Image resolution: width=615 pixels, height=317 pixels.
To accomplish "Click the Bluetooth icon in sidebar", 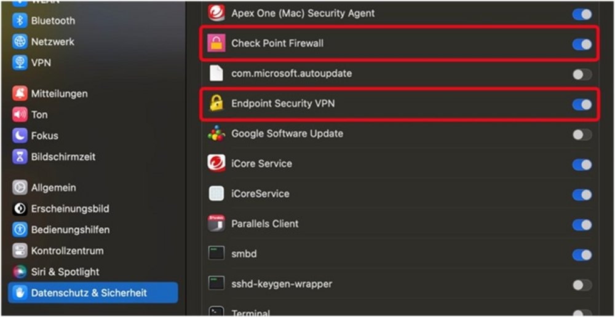I will click(20, 21).
